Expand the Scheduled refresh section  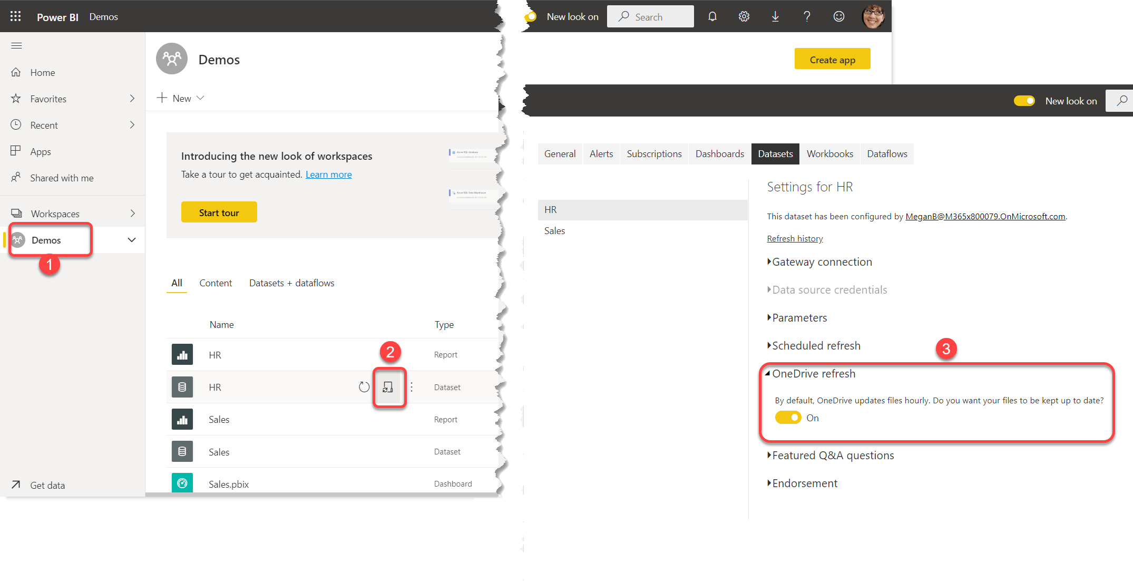(814, 346)
